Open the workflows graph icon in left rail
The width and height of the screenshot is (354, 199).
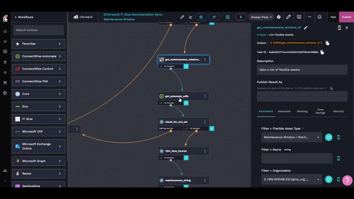pyautogui.click(x=5, y=41)
